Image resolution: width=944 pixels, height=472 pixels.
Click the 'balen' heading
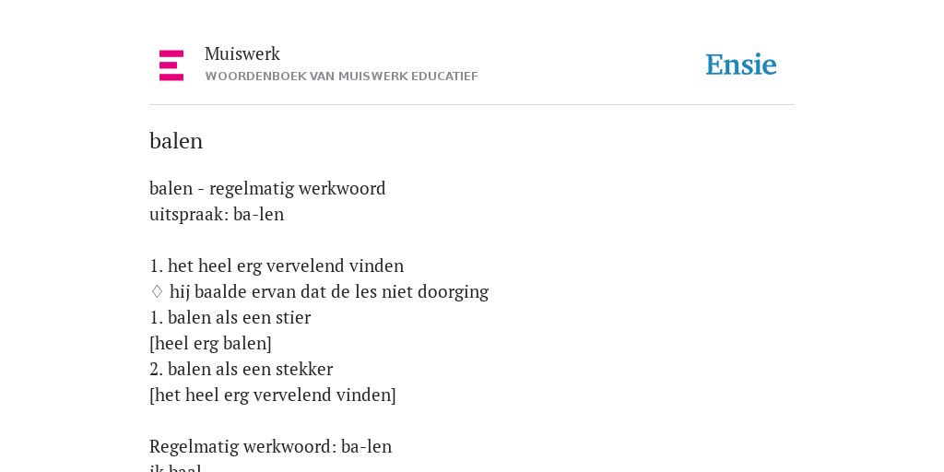[x=176, y=141]
